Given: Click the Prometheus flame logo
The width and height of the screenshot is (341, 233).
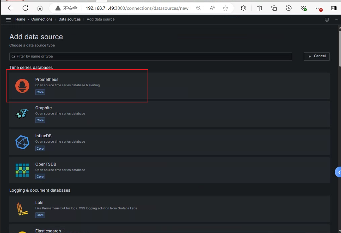Looking at the screenshot, I should pyautogui.click(x=22, y=86).
